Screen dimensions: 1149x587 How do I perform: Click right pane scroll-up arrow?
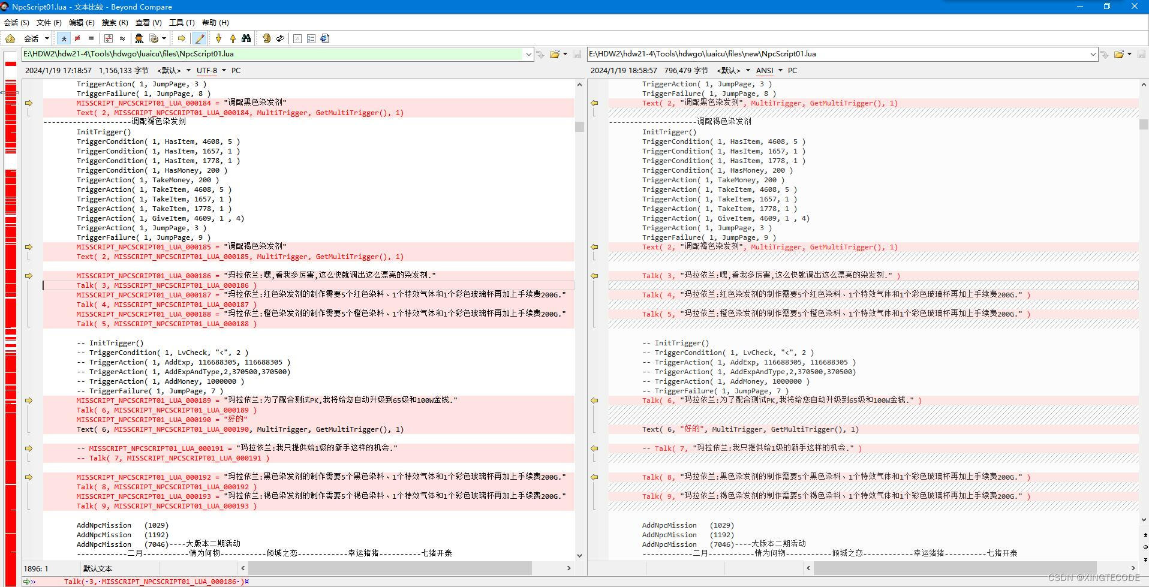pyautogui.click(x=1144, y=85)
